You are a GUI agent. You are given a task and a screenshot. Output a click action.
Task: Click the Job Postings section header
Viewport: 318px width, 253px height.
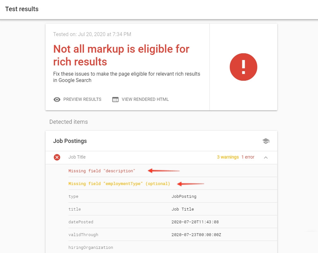(70, 141)
